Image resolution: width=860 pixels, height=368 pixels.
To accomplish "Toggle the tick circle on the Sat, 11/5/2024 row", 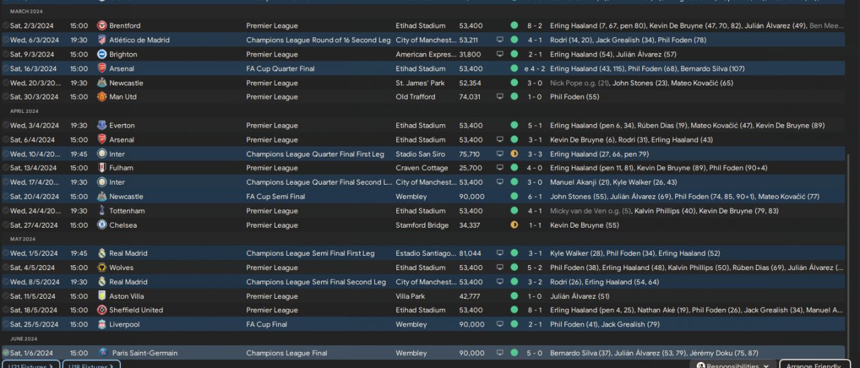I will [x=5, y=296].
